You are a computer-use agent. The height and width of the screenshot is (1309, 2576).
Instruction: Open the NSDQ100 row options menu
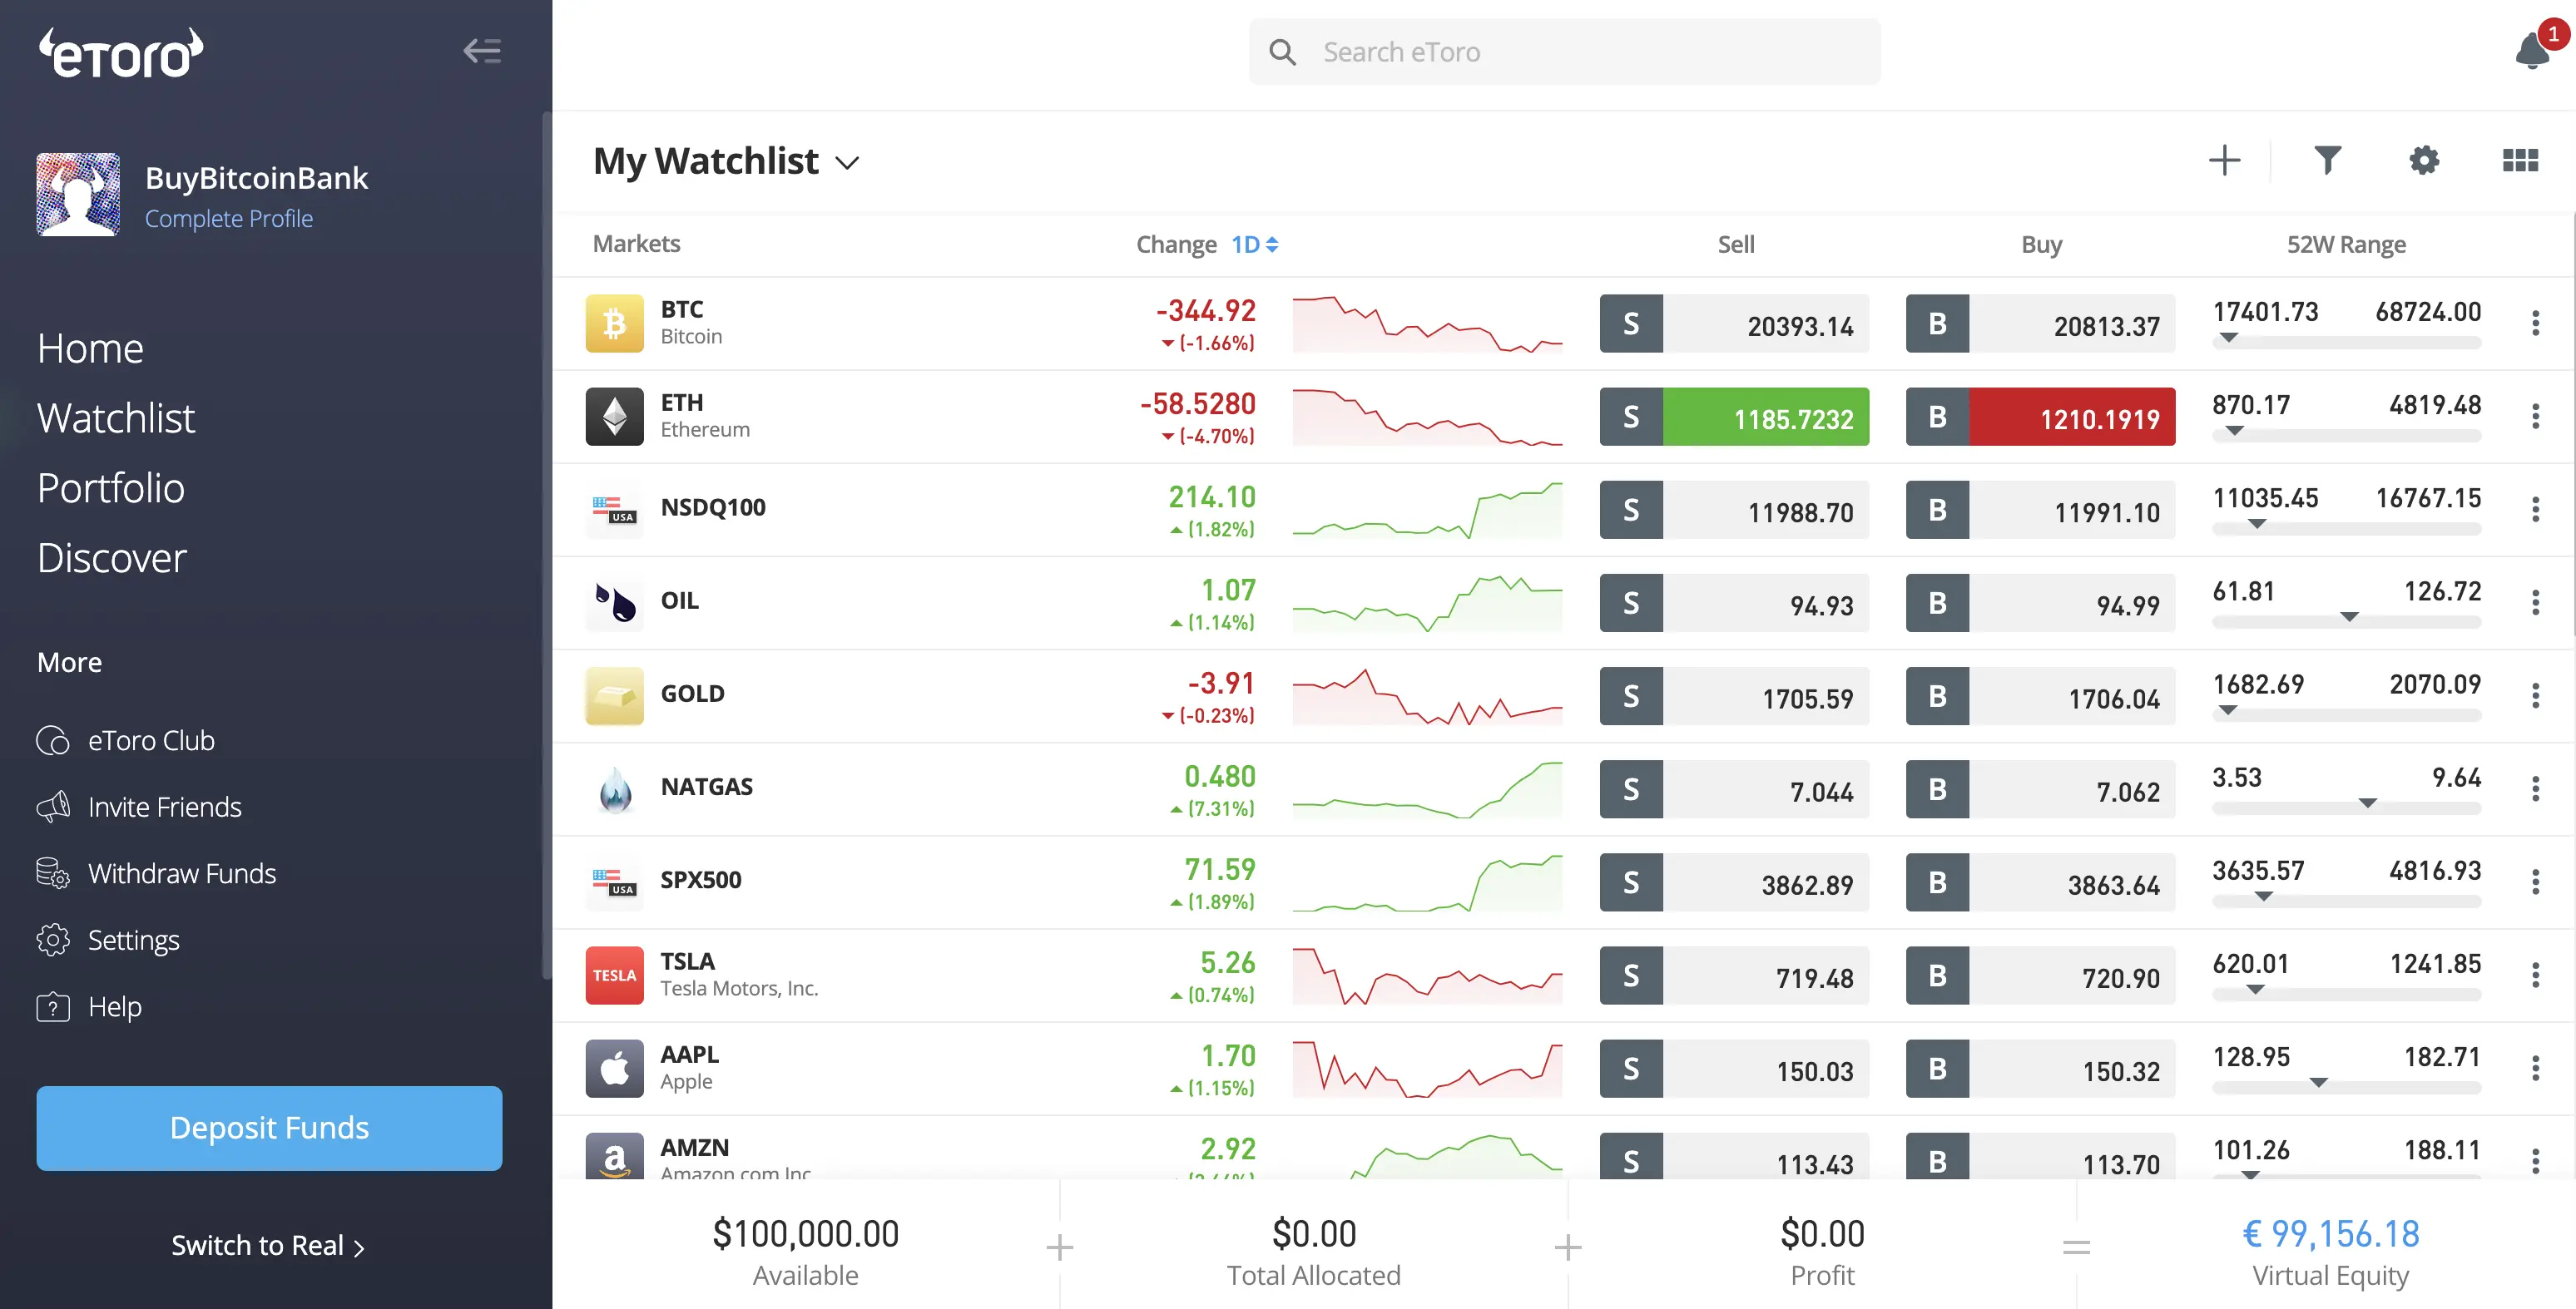pyautogui.click(x=2535, y=509)
